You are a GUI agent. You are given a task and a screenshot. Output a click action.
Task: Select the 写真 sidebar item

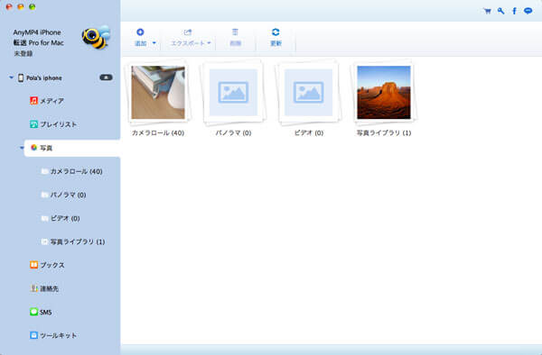point(72,148)
